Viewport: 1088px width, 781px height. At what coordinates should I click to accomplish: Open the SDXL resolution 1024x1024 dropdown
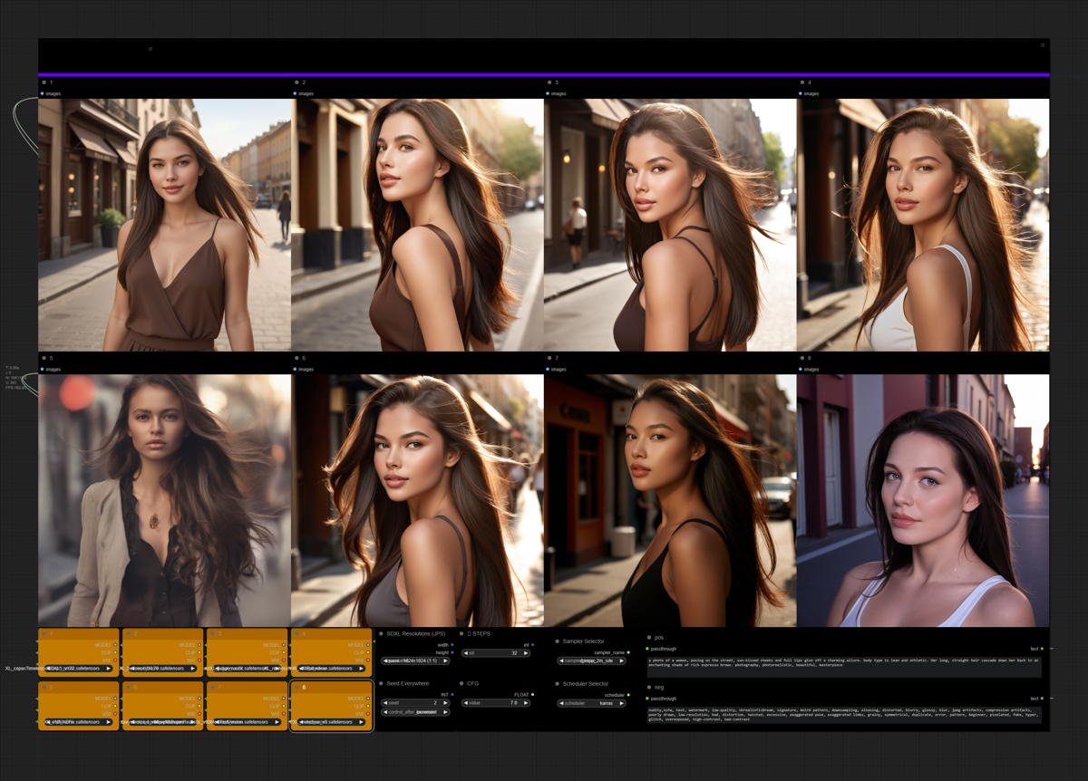tap(415, 661)
